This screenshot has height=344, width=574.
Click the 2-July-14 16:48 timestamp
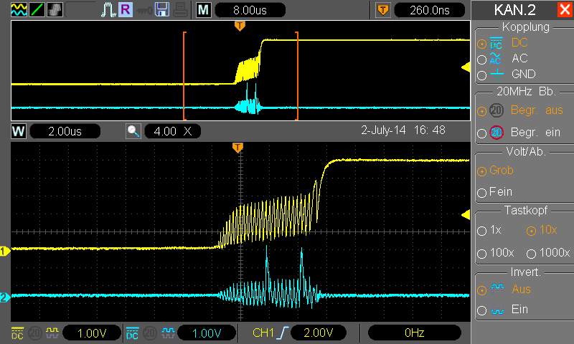pyautogui.click(x=403, y=130)
